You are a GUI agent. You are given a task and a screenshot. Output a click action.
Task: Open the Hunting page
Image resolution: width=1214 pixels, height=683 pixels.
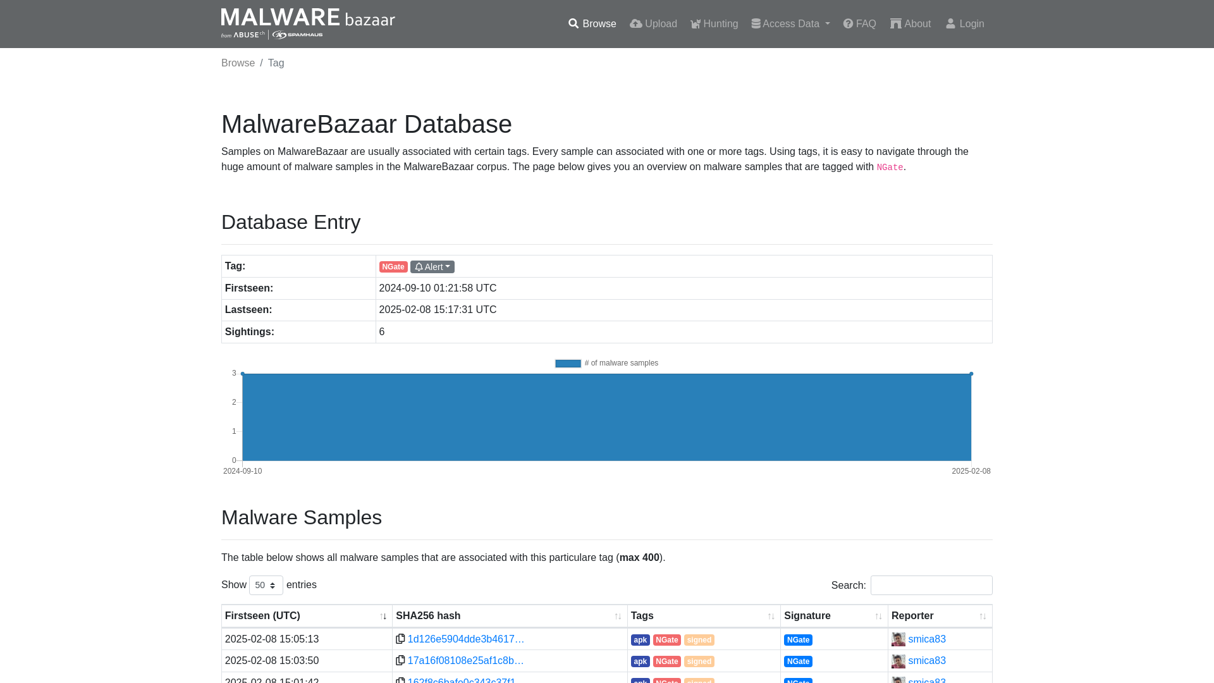pyautogui.click(x=714, y=24)
